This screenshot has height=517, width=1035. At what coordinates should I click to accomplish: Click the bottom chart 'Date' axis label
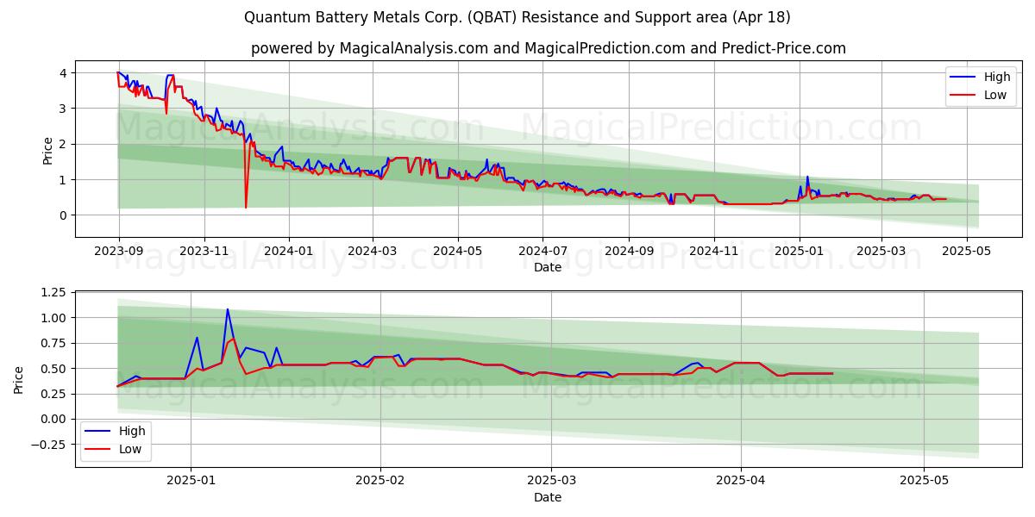(548, 497)
